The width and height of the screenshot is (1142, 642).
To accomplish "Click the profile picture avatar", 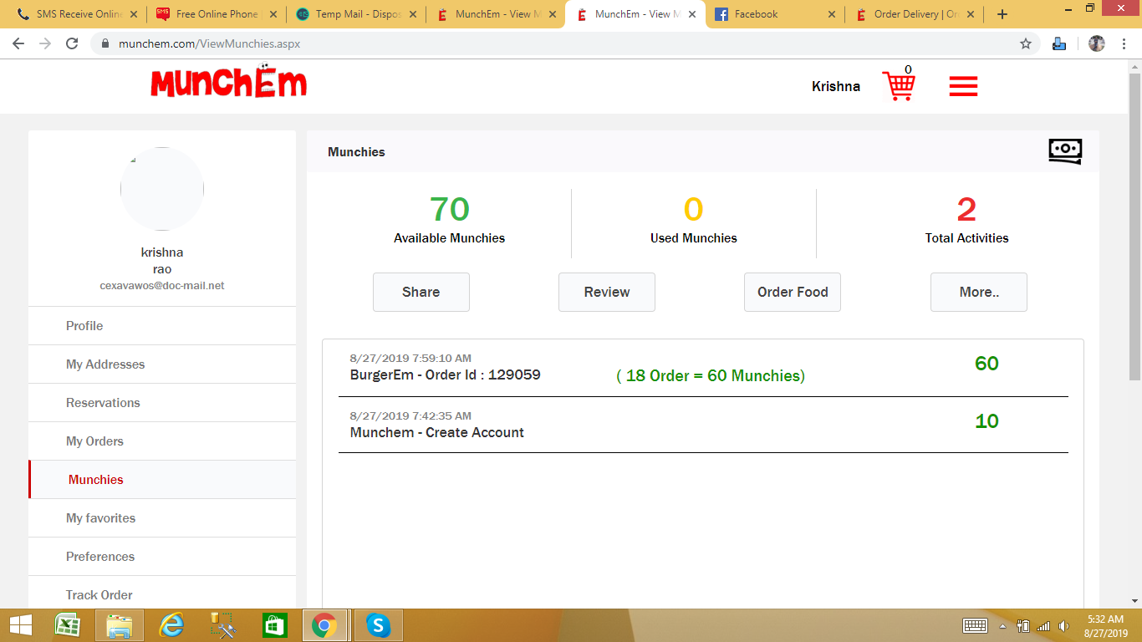I will [x=162, y=189].
